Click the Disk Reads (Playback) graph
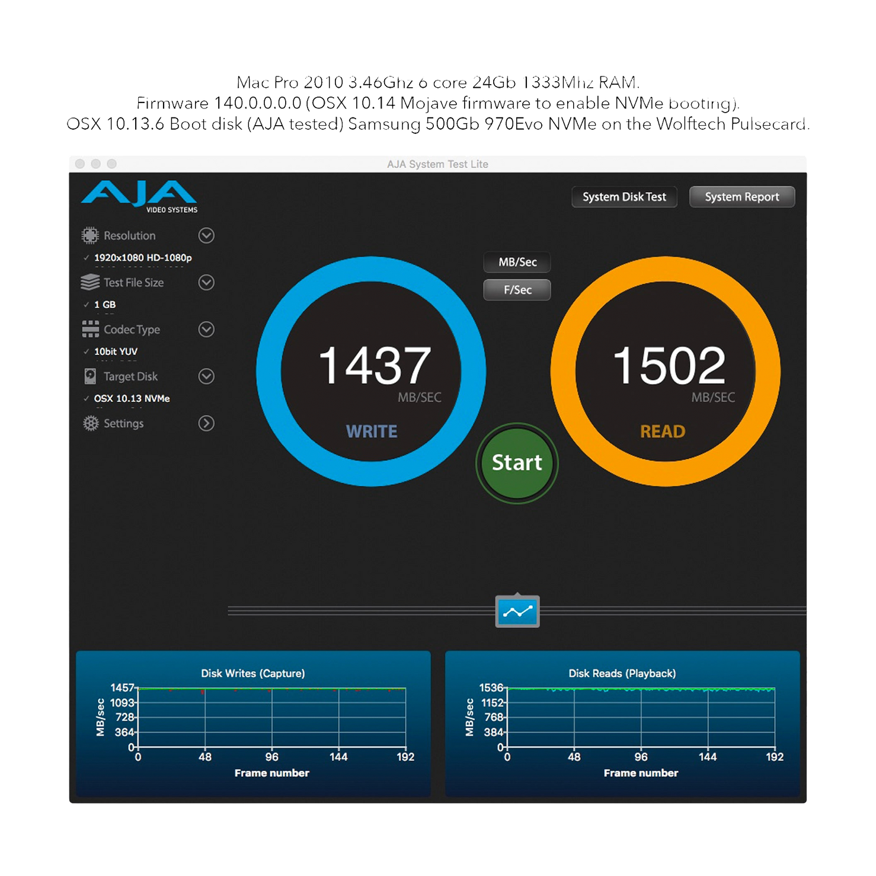The height and width of the screenshot is (876, 876). [622, 723]
